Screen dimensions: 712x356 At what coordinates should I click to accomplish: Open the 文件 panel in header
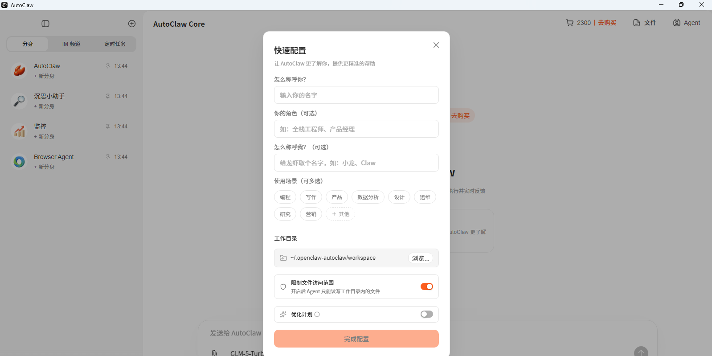(x=645, y=23)
